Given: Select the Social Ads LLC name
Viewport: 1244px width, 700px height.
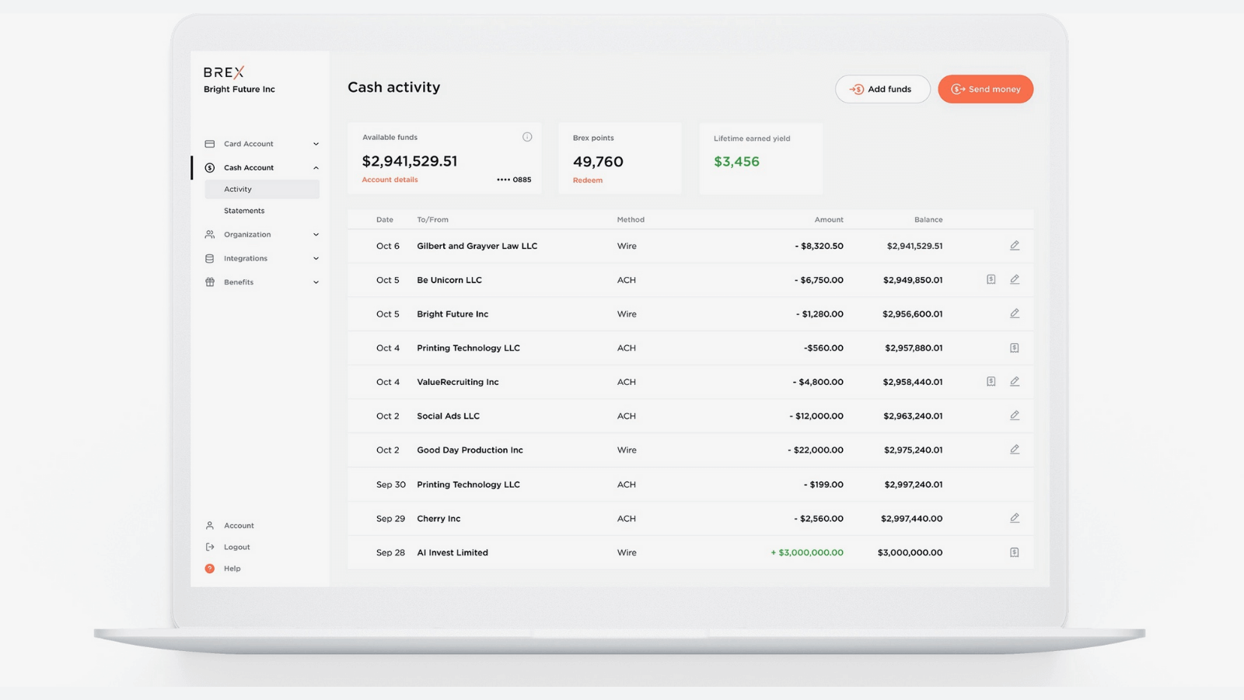Looking at the screenshot, I should pos(448,416).
